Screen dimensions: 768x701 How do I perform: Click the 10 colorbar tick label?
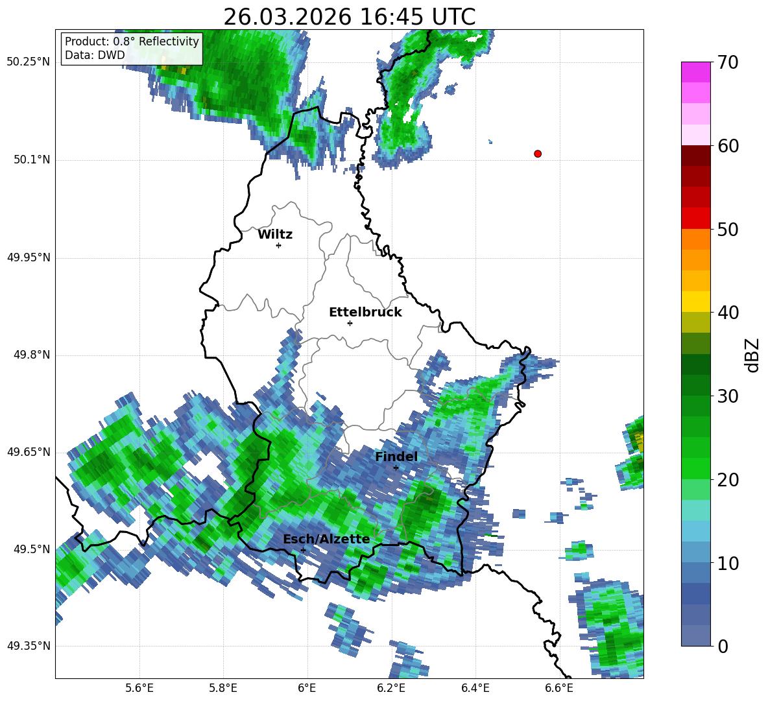pyautogui.click(x=728, y=563)
